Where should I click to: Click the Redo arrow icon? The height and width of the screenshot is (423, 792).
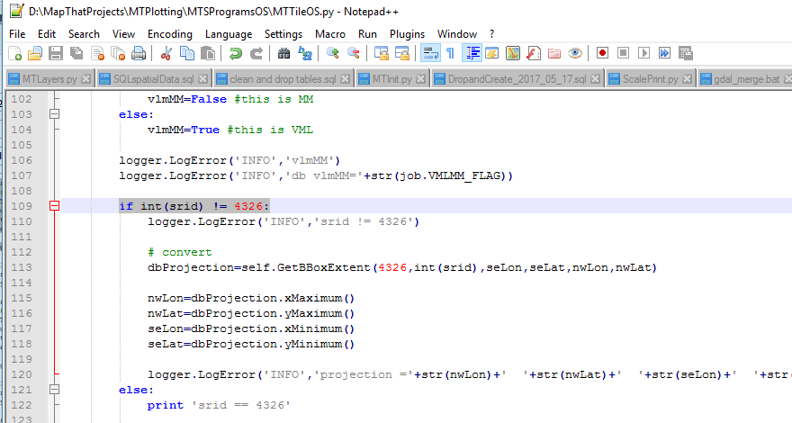(x=256, y=53)
